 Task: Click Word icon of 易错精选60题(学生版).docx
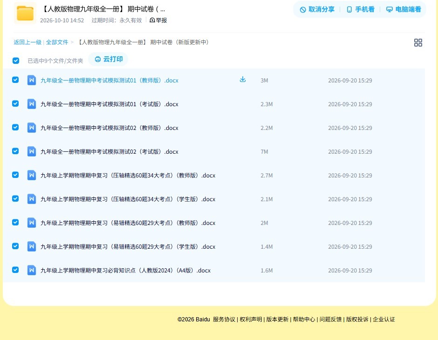click(x=32, y=246)
